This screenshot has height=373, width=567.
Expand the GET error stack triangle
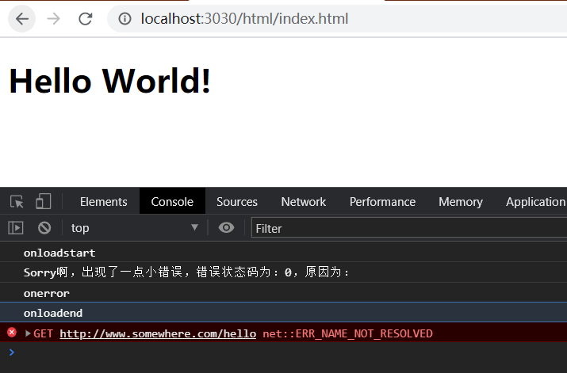(x=28, y=333)
